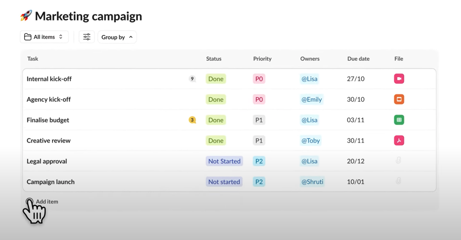
Task: Open the orange file on Agency kick-off
Action: (399, 99)
